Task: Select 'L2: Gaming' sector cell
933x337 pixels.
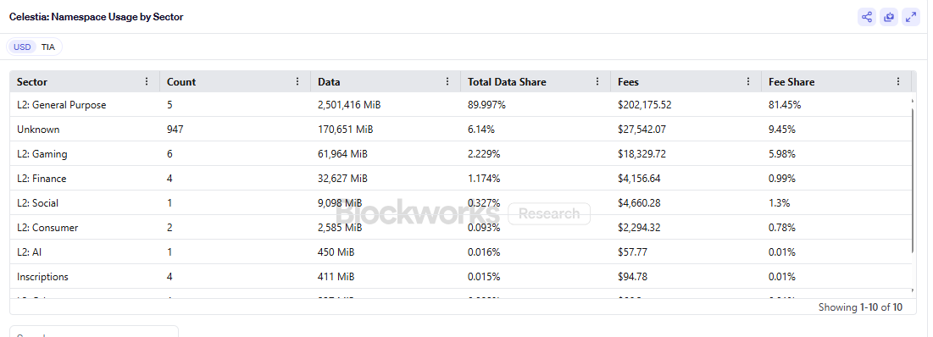Action: pyautogui.click(x=85, y=154)
